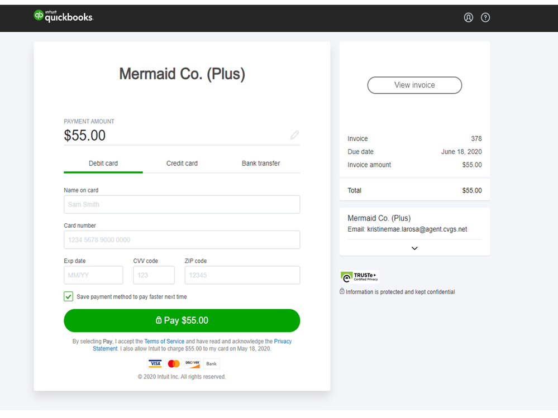Screen dimensions: 558x418
Task: Click the Visa card icon
Action: click(155, 364)
